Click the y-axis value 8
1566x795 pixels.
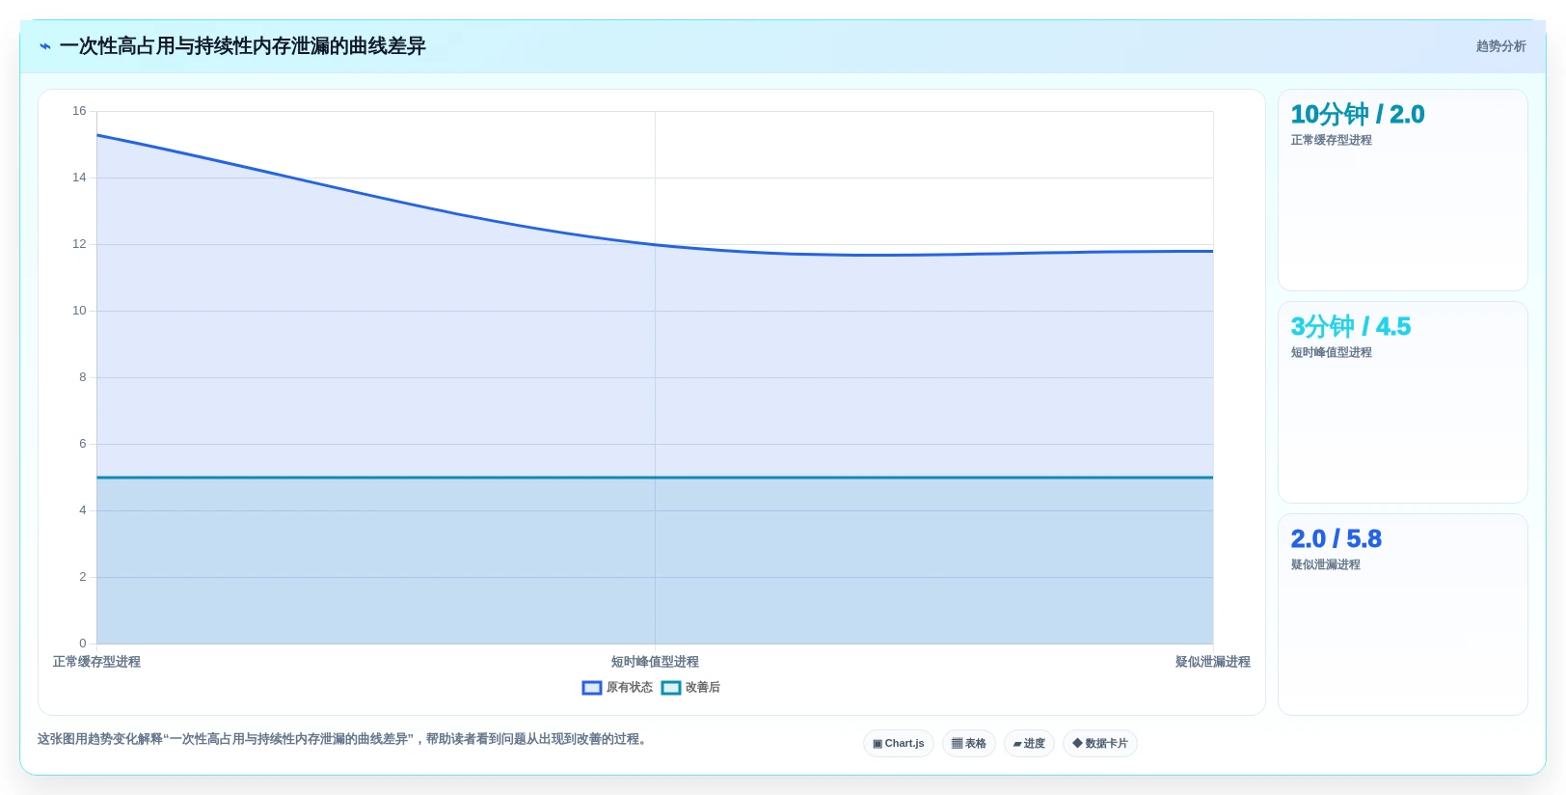coord(83,377)
